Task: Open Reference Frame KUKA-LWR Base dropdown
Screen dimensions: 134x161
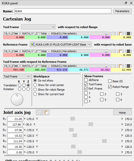Action: coord(61,45)
